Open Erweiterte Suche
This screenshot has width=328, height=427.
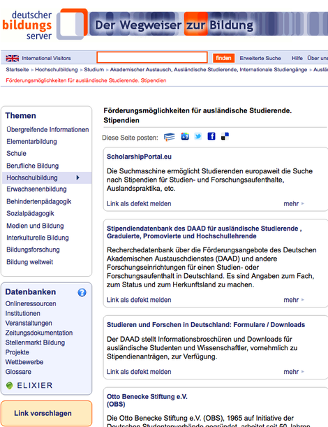tap(260, 58)
